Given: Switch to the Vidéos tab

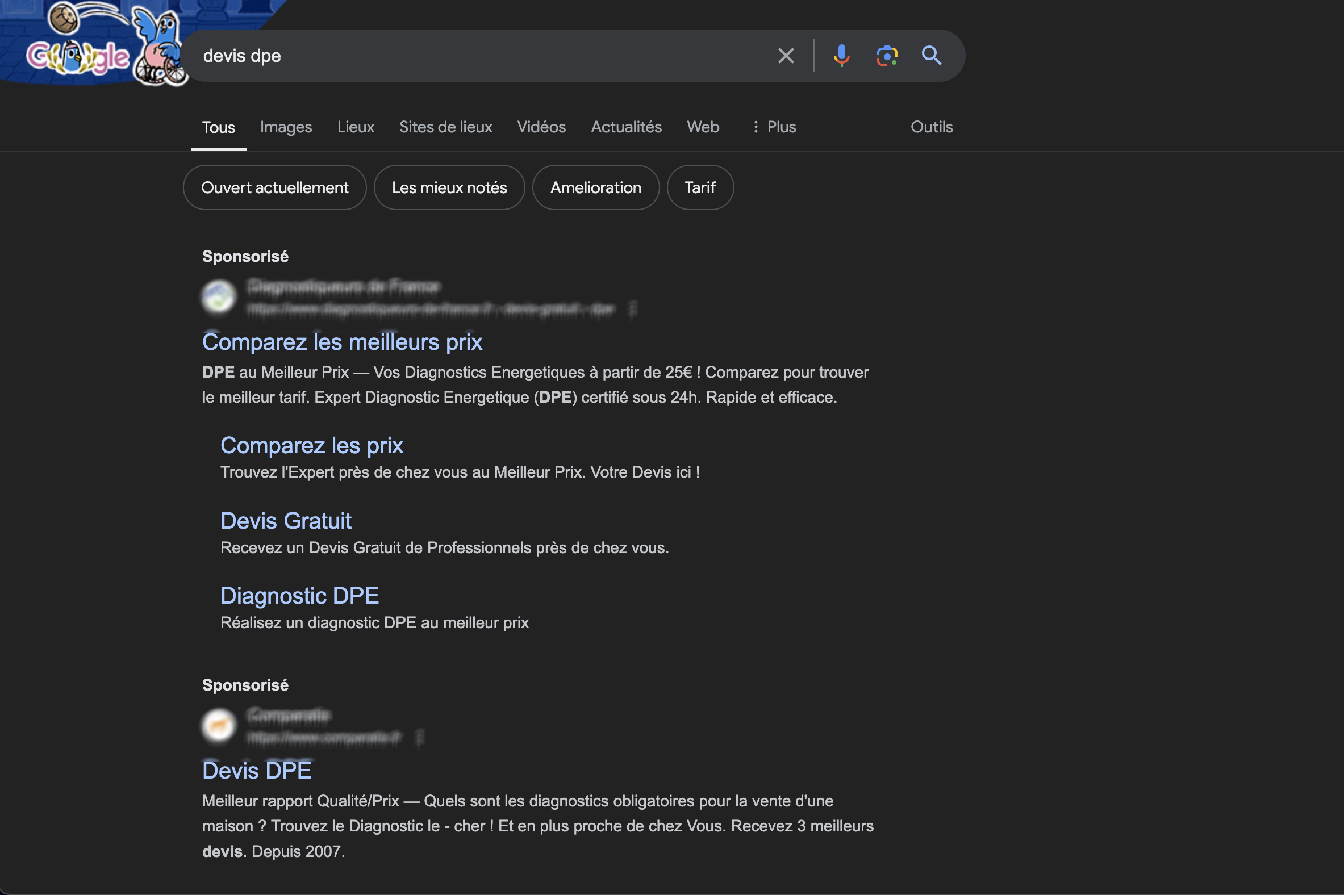Looking at the screenshot, I should 541,127.
